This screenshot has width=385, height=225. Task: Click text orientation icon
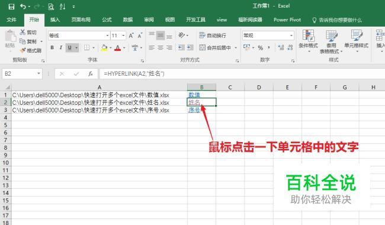point(182,36)
